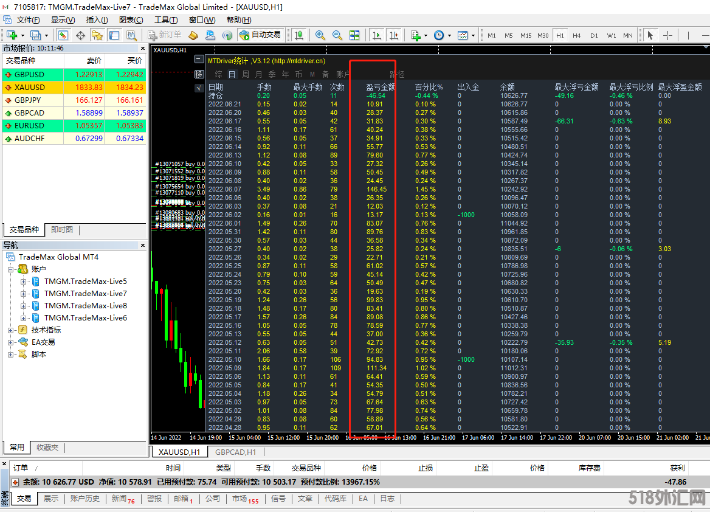Open the Strategy Tester icon
The image size is (710, 512).
pyautogui.click(x=131, y=35)
